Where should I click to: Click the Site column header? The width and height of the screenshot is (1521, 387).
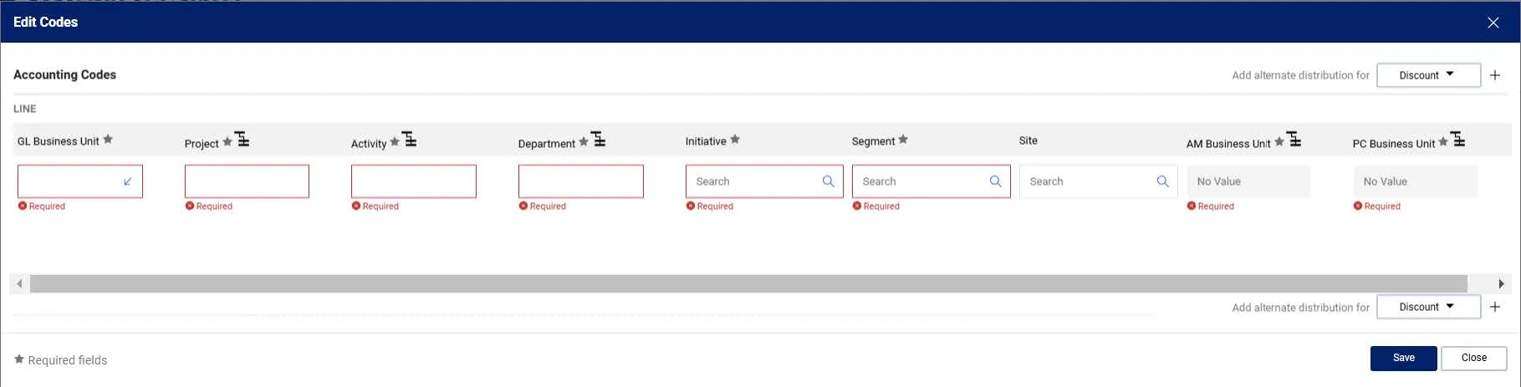pyautogui.click(x=1028, y=140)
